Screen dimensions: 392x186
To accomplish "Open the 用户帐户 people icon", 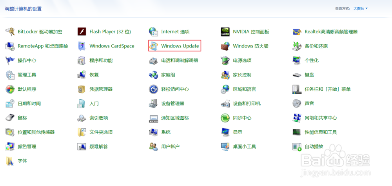I will [x=153, y=146].
